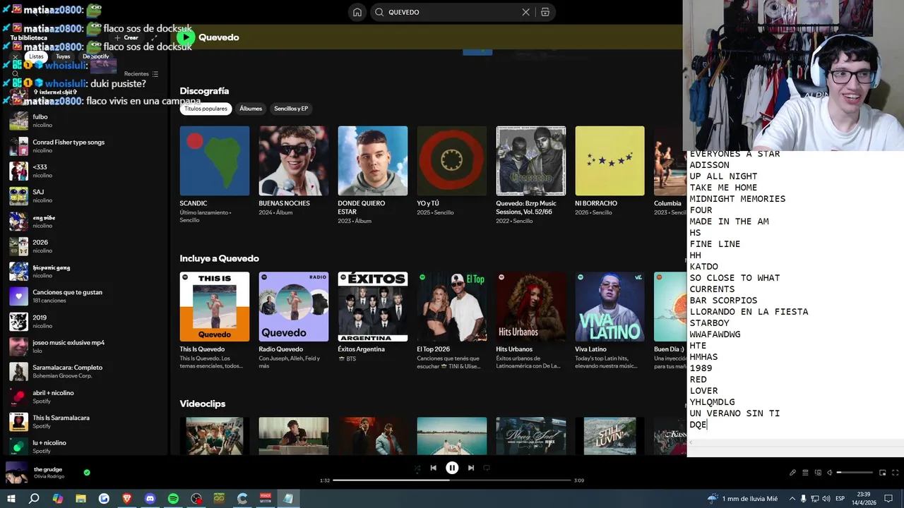
Task: Open the play queue icon
Action: coord(806,473)
